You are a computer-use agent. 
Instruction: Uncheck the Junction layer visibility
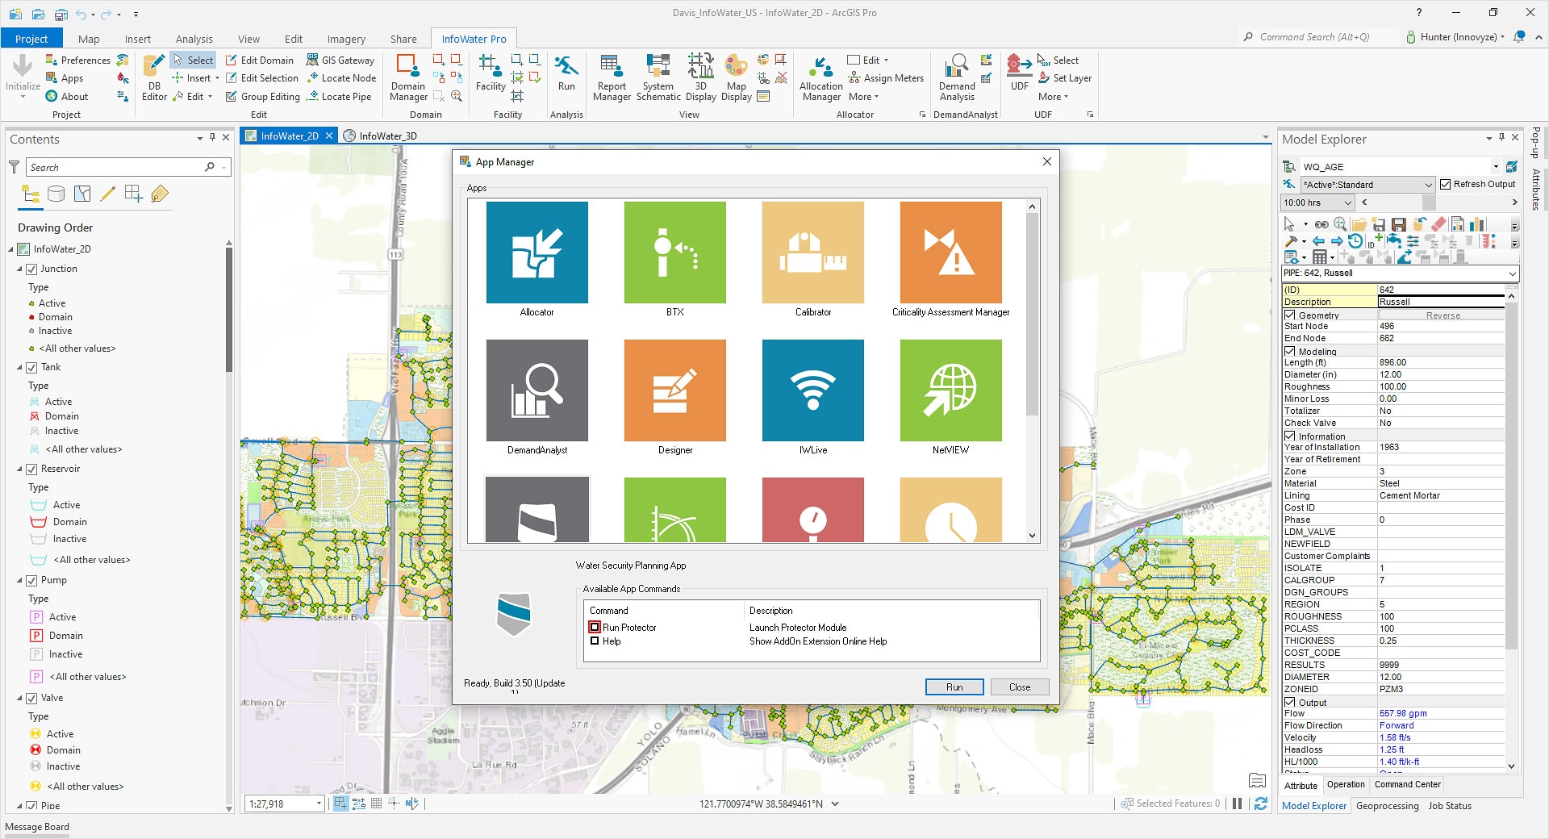point(32,269)
